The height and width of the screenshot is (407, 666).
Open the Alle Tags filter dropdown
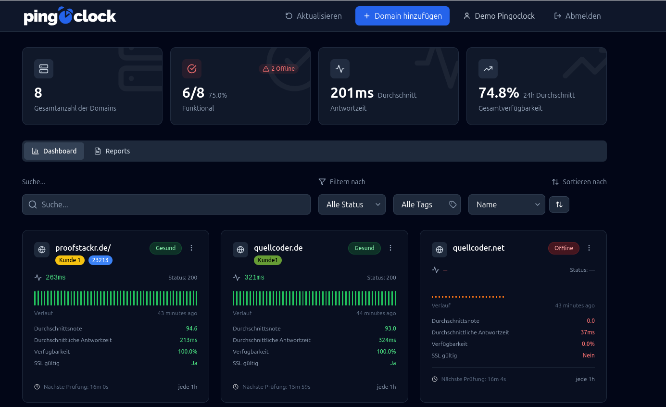(427, 204)
